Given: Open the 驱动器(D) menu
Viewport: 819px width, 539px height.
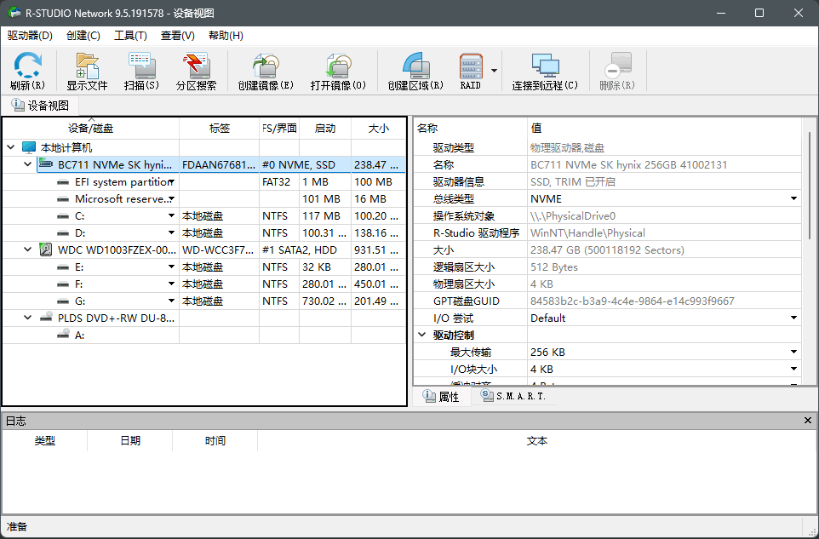Looking at the screenshot, I should tap(30, 36).
